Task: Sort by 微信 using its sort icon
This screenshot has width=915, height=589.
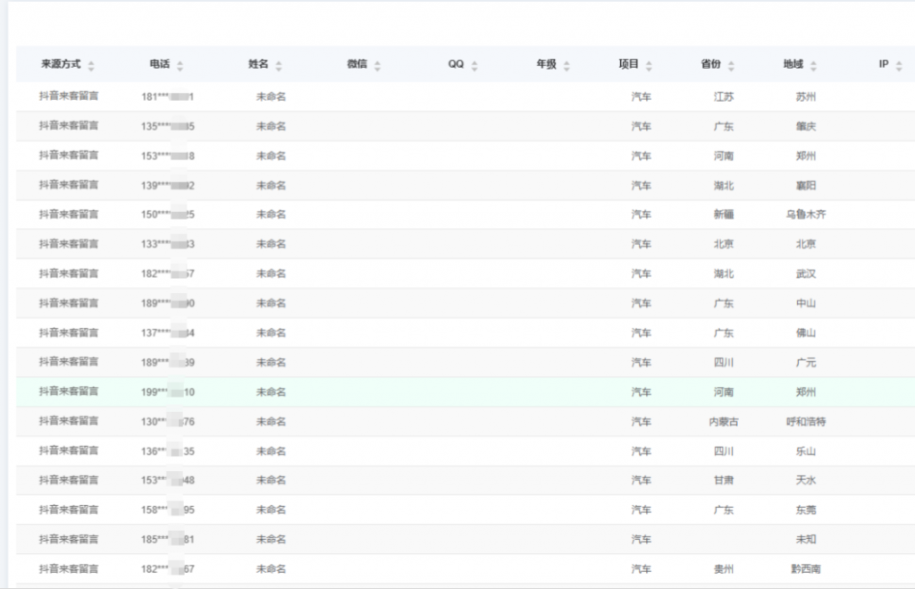Action: click(x=377, y=65)
